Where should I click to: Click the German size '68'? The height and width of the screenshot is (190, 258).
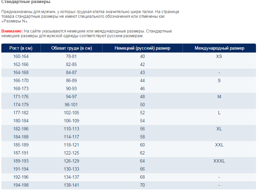pos(142,177)
